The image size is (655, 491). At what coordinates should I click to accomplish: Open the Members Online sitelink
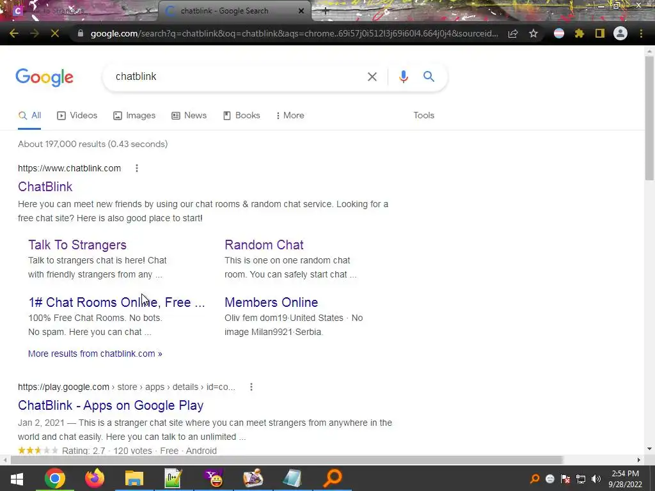[271, 302]
